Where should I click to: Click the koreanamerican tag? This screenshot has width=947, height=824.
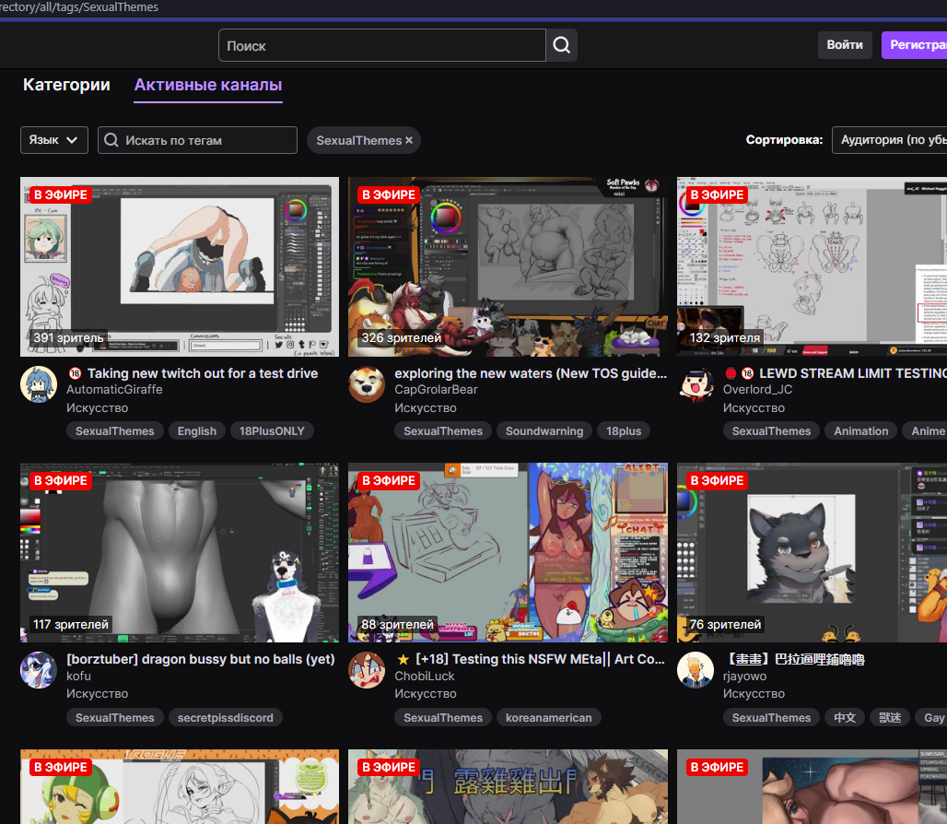tap(548, 718)
